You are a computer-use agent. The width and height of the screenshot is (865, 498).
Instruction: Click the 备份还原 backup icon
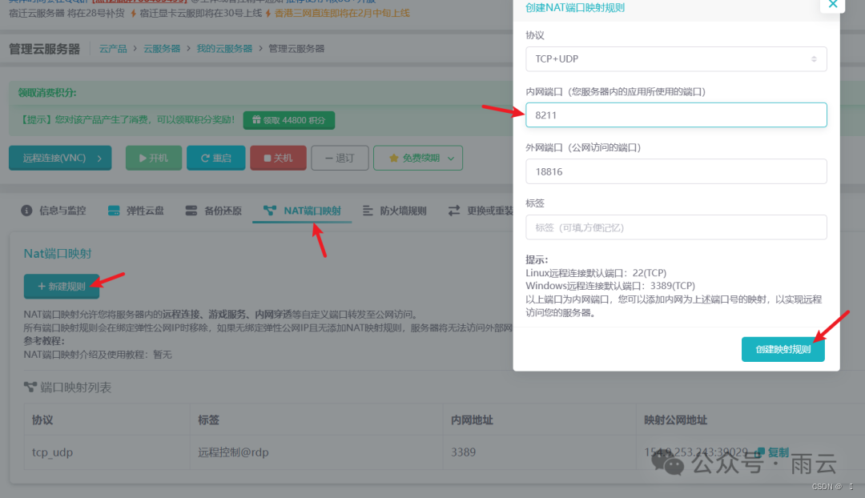(x=191, y=211)
